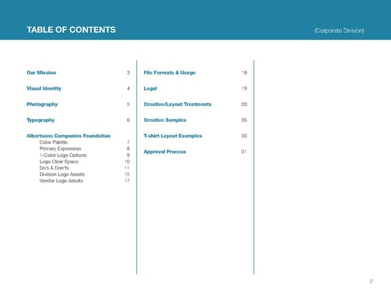Select the Division Logo Assets entry
This screenshot has height=301, width=391.
pos(61,174)
